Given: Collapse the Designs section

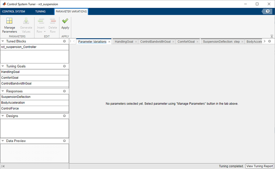Looking at the screenshot, I should (x=3, y=116).
